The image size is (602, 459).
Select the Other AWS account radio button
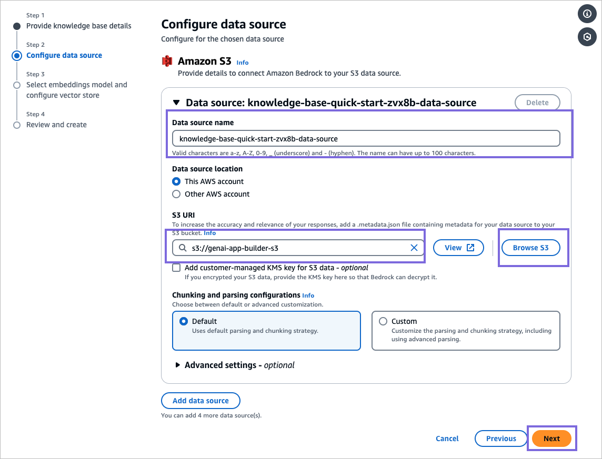click(x=177, y=194)
